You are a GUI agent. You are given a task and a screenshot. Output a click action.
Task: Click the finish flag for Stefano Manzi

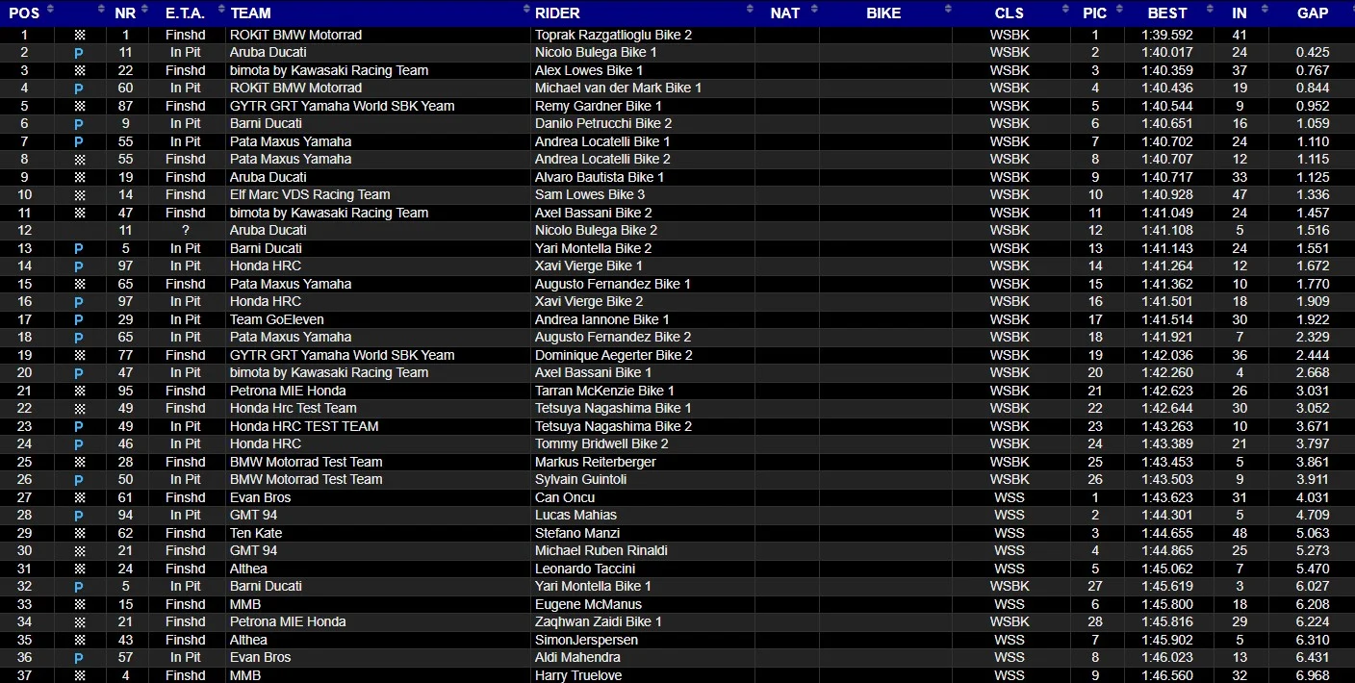[79, 533]
